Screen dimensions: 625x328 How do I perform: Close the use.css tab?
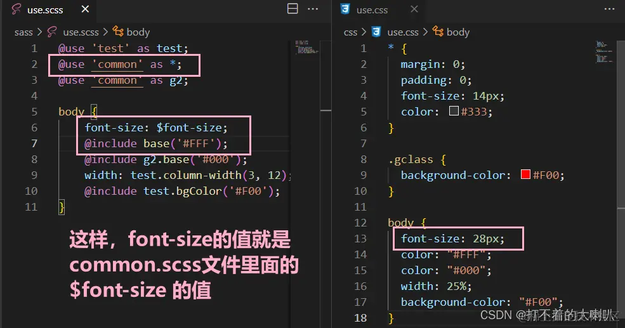click(x=414, y=9)
